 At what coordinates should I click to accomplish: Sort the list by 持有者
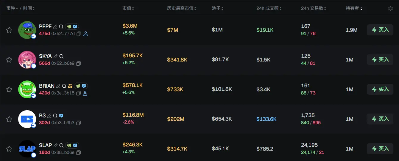pos(354,8)
